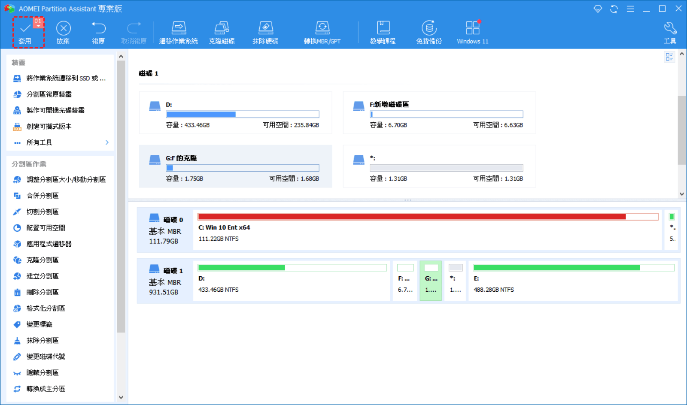Undo last operation with 復原 icon
Image resolution: width=687 pixels, height=405 pixels.
pos(98,33)
